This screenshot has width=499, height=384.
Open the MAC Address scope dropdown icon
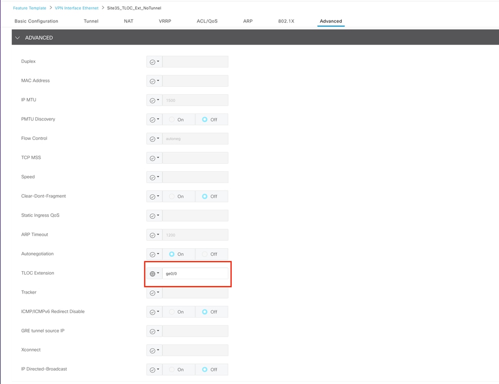tap(154, 81)
